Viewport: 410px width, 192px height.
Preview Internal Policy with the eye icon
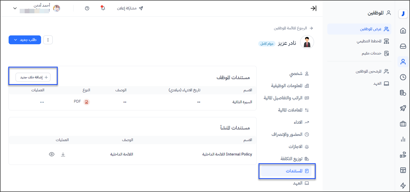coord(52,154)
